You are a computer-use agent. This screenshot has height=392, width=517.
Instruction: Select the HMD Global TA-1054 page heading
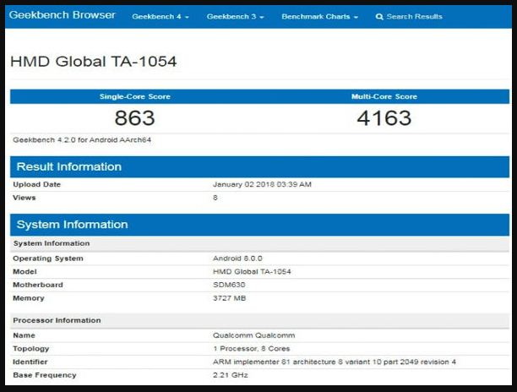point(94,62)
